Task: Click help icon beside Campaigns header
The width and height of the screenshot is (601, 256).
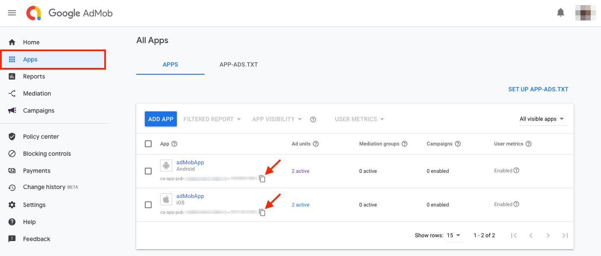Action: 458,144
